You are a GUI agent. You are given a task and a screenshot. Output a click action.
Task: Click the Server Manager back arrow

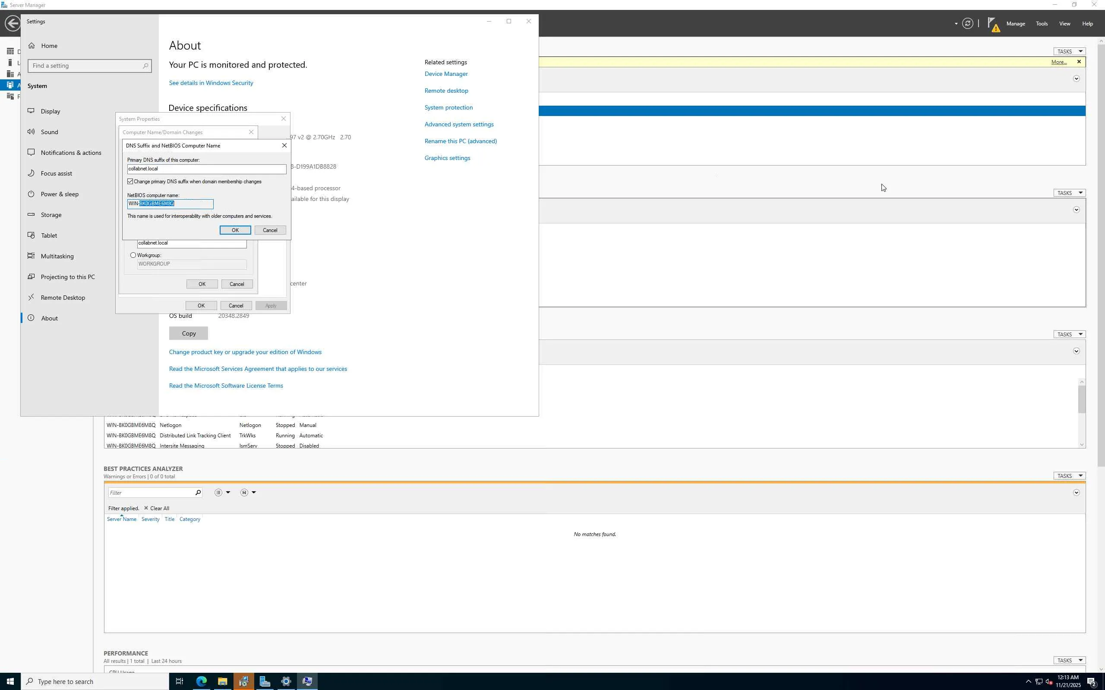[x=13, y=23]
